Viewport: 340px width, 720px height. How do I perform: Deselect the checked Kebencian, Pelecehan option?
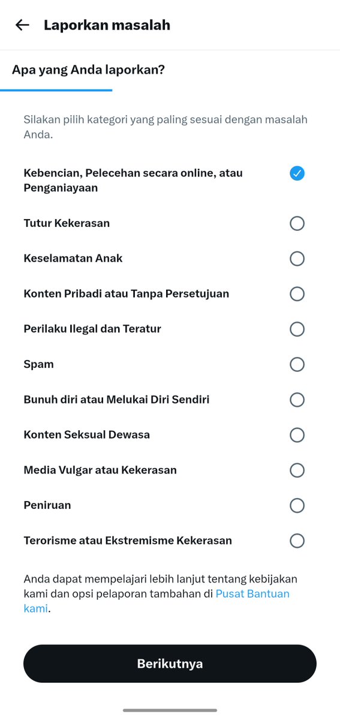pos(297,173)
